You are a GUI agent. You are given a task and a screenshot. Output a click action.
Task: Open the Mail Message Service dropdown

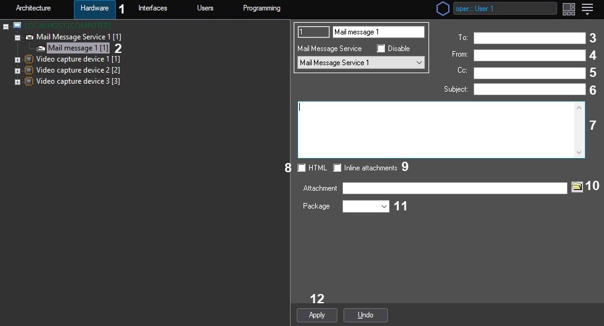point(361,62)
